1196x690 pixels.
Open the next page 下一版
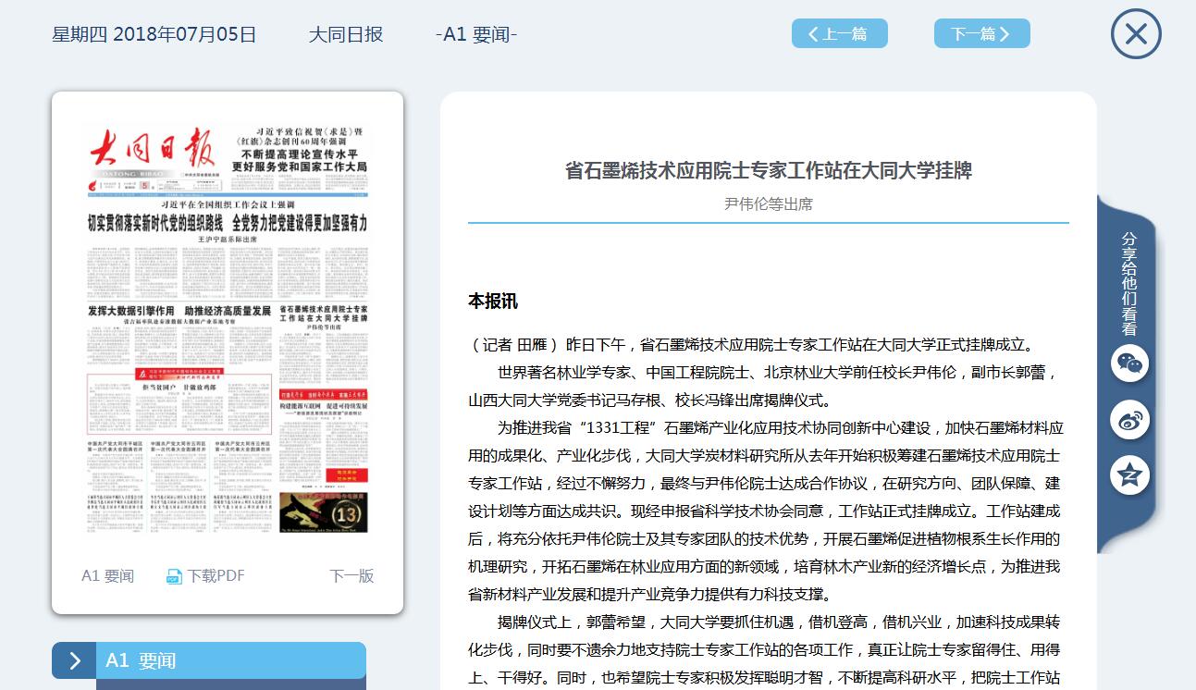tap(351, 575)
